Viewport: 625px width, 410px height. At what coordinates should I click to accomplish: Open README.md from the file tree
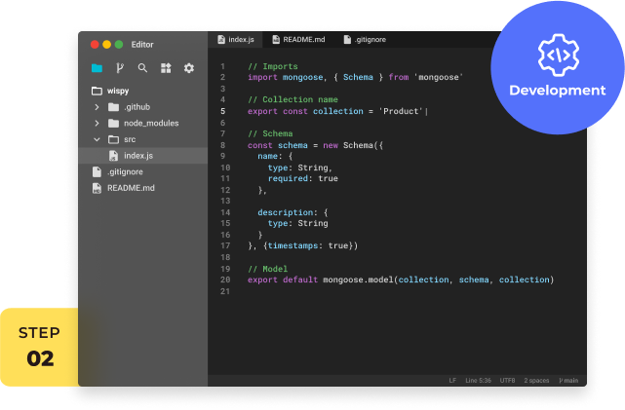pyautogui.click(x=130, y=188)
